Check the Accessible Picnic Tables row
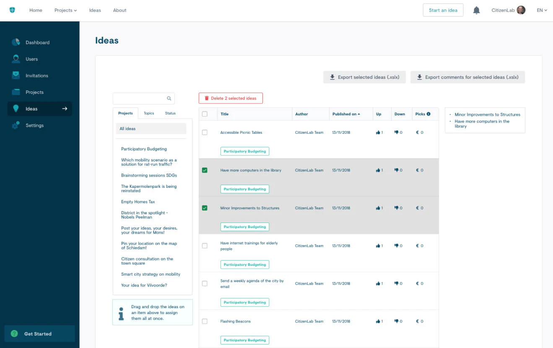The width and height of the screenshot is (553, 348). [x=205, y=132]
